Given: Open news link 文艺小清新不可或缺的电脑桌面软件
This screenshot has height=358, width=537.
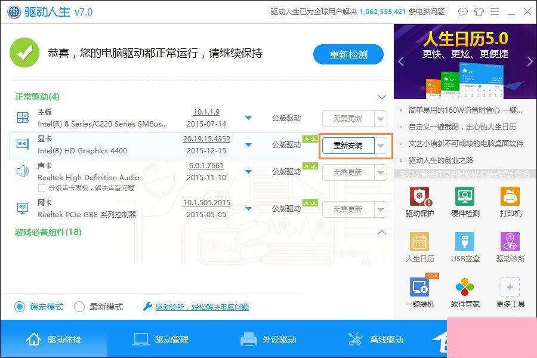Looking at the screenshot, I should tap(466, 144).
